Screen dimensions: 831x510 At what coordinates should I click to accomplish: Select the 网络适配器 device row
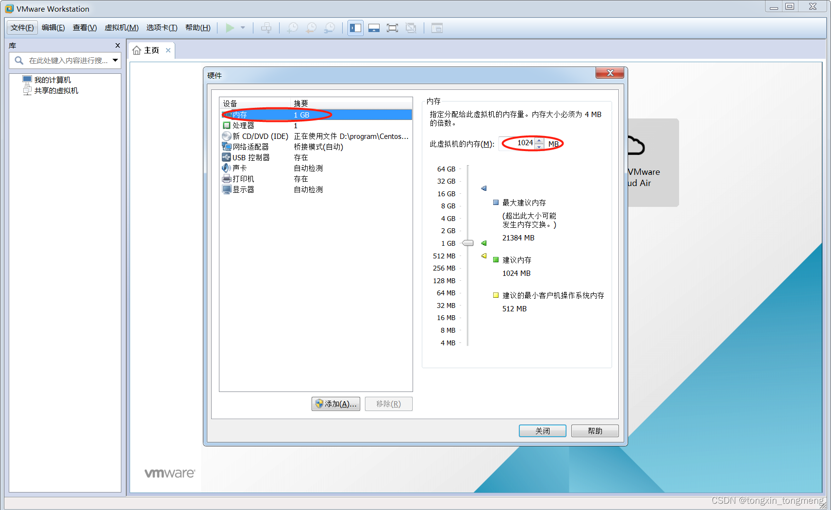316,147
